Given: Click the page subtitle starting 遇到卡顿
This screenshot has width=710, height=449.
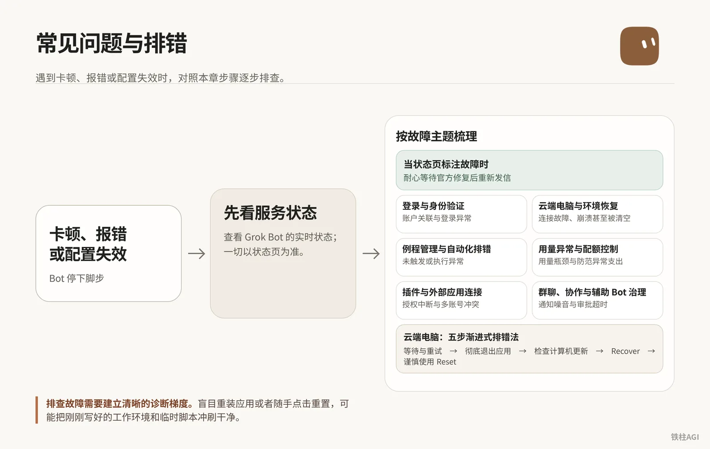Looking at the screenshot, I should tap(162, 78).
